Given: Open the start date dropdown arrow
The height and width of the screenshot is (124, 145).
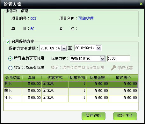Looking at the screenshot, I should tap(64, 48).
